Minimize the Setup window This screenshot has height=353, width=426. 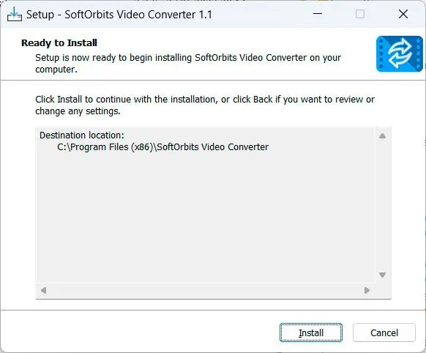318,14
